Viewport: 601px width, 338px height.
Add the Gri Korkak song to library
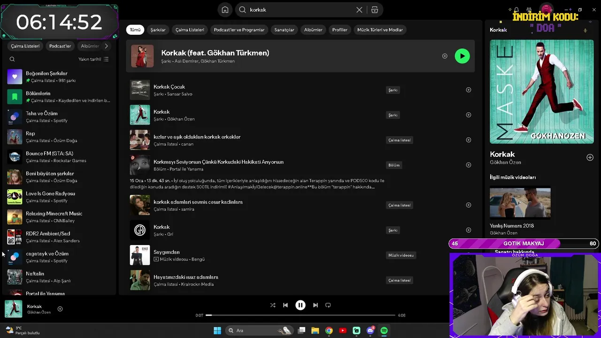point(468,230)
